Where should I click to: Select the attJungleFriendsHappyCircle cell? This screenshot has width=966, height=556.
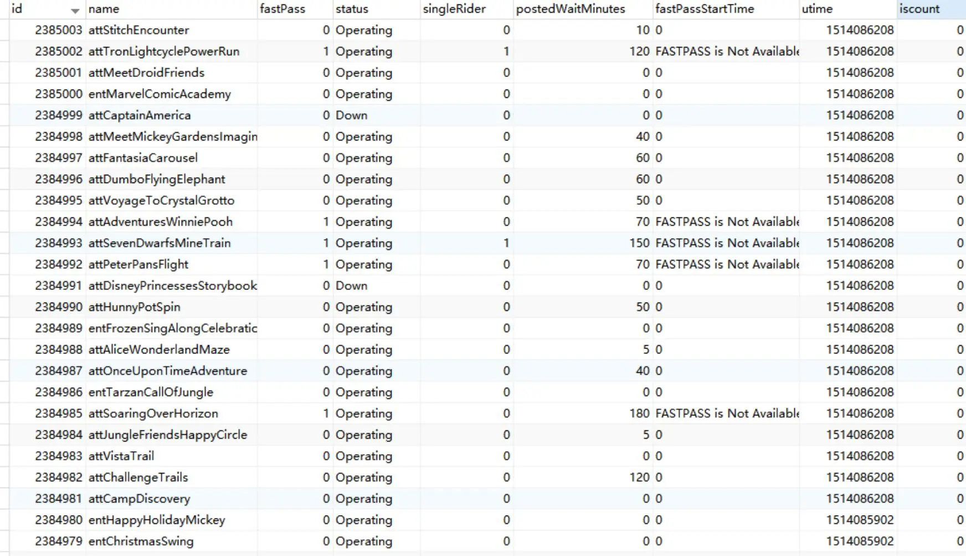[x=172, y=435]
